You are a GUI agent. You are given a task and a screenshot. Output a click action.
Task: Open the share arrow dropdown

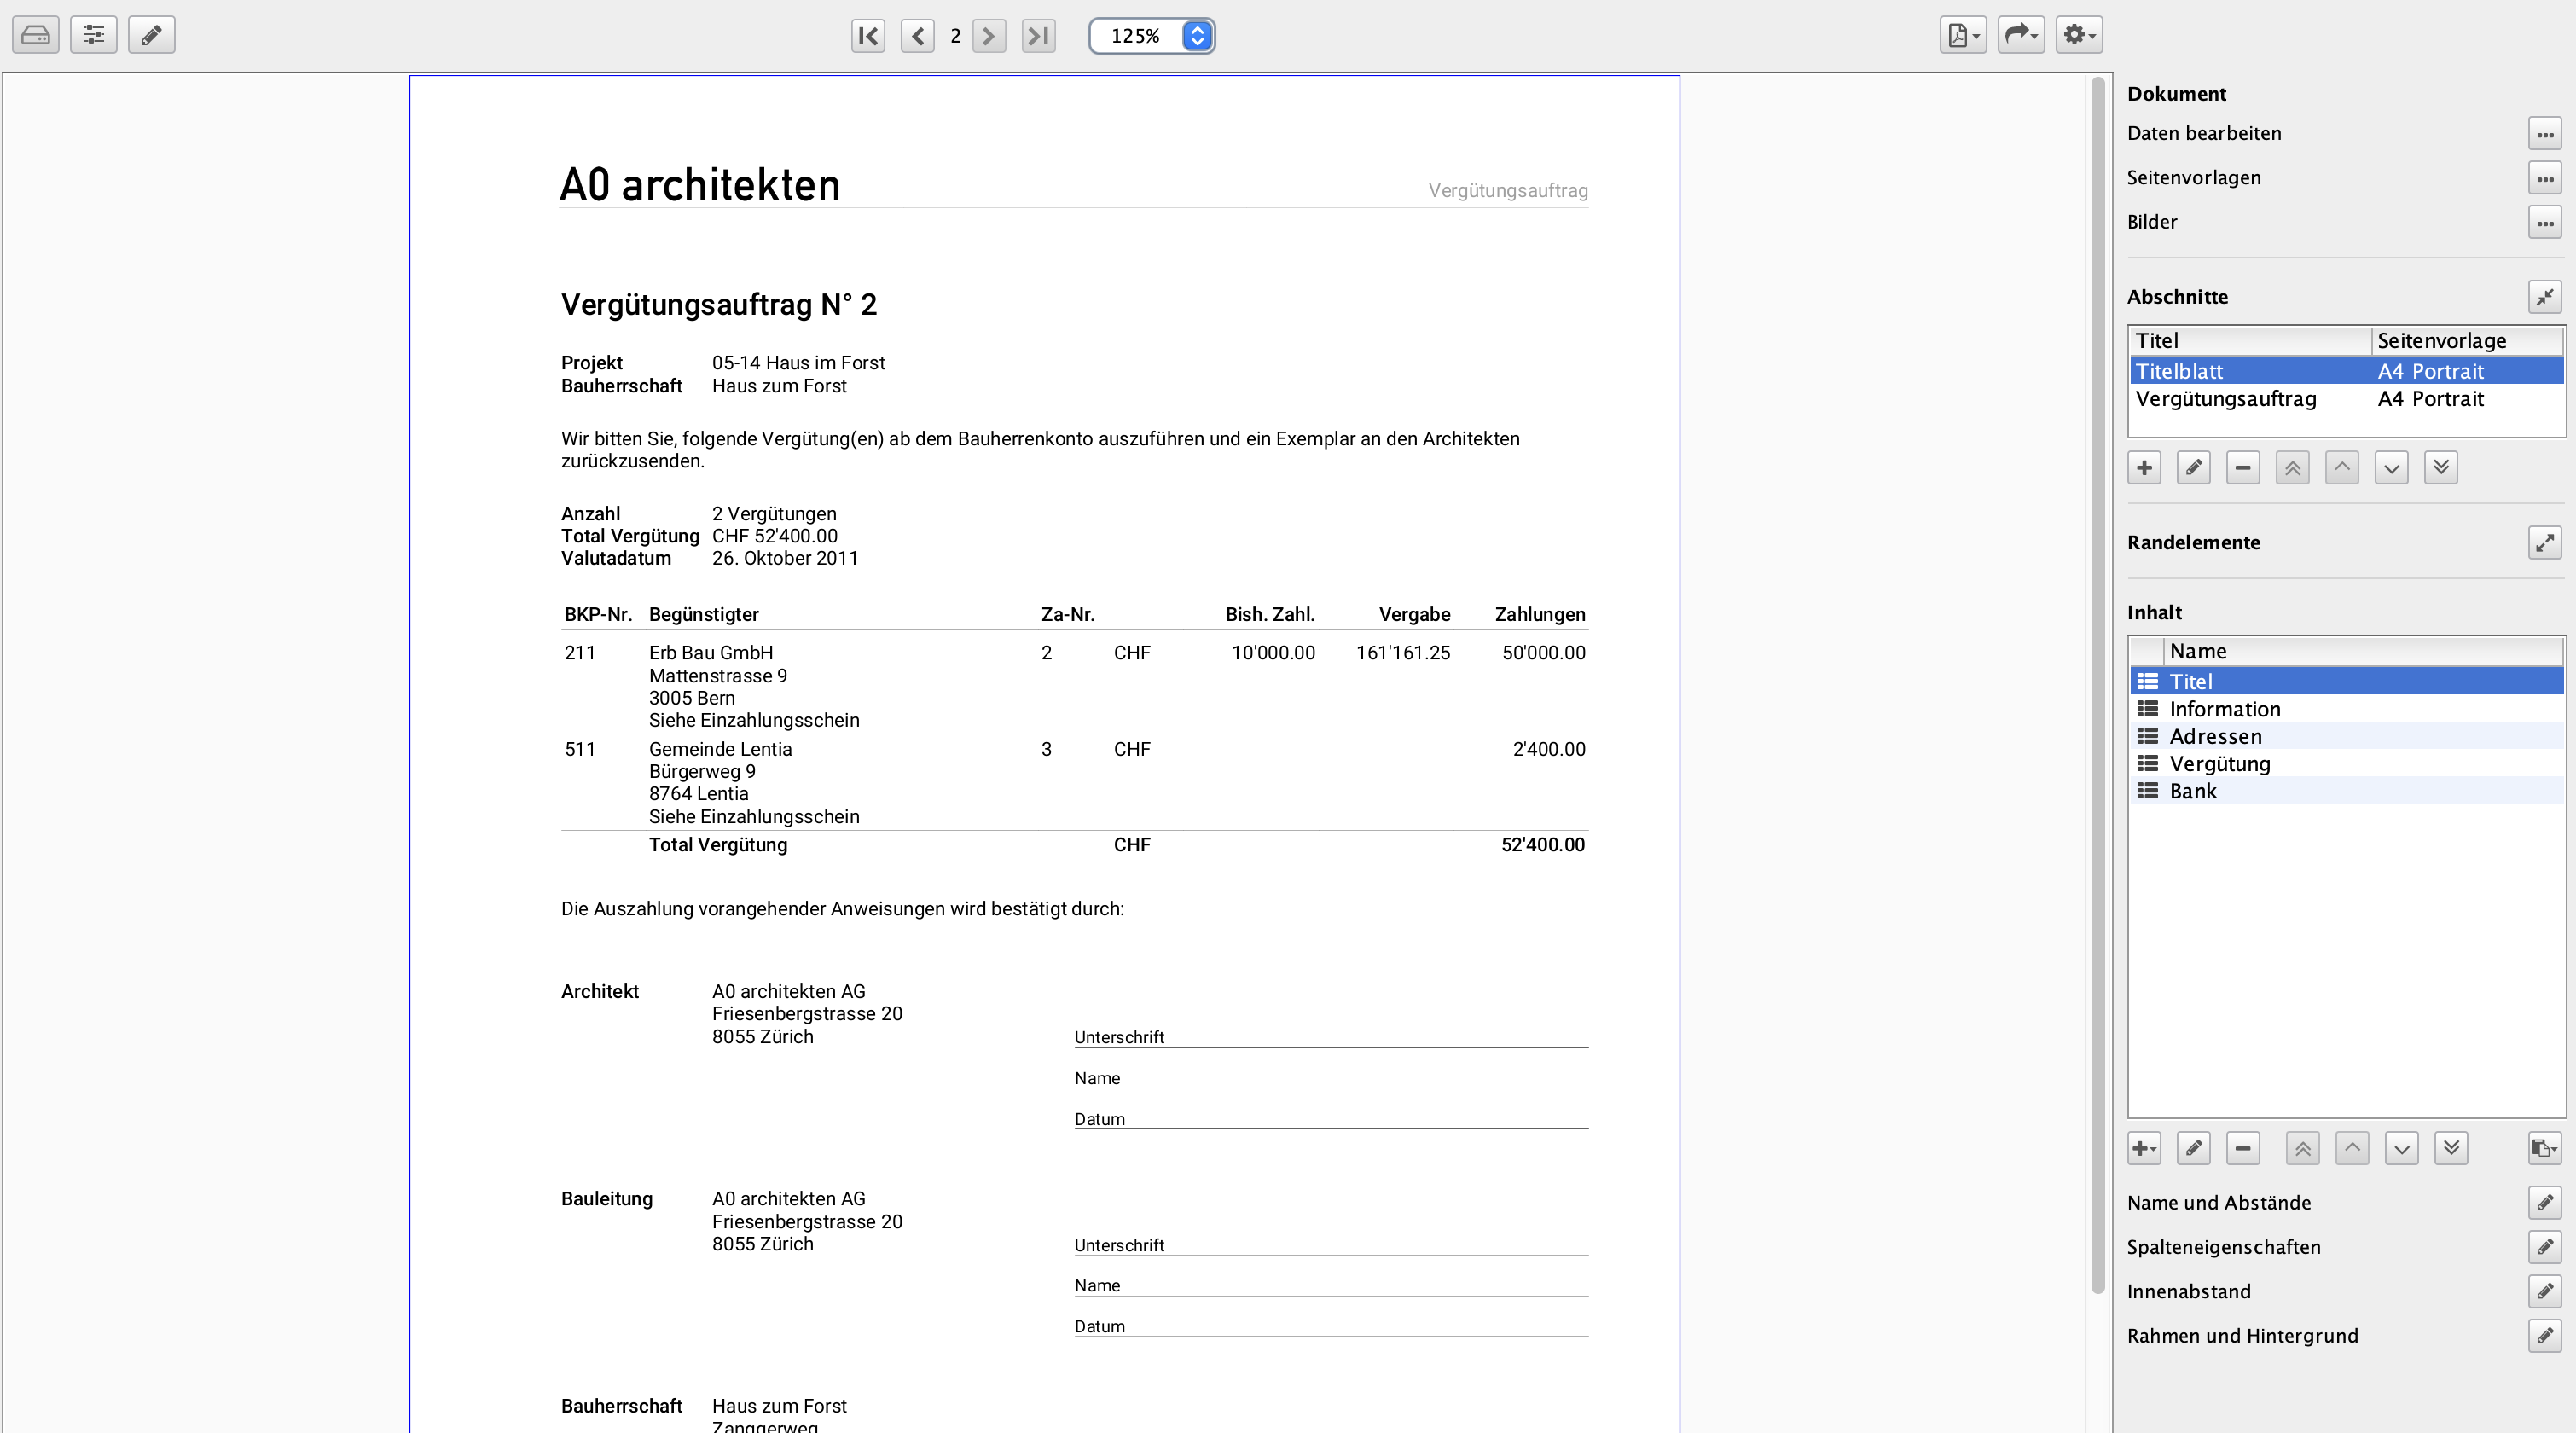coord(2020,35)
